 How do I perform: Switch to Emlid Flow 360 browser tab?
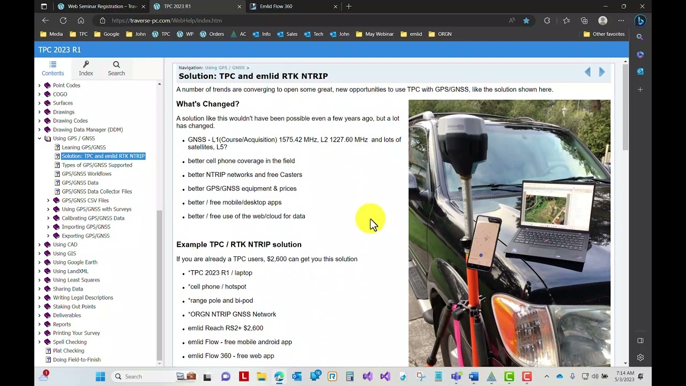293,6
